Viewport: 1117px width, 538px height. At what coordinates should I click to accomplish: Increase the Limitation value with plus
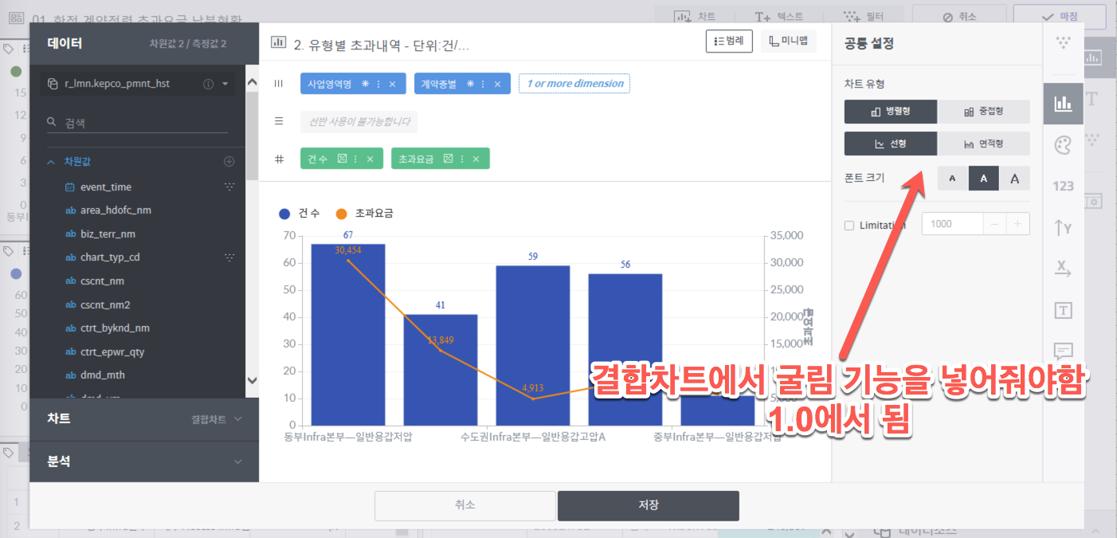[1017, 224]
